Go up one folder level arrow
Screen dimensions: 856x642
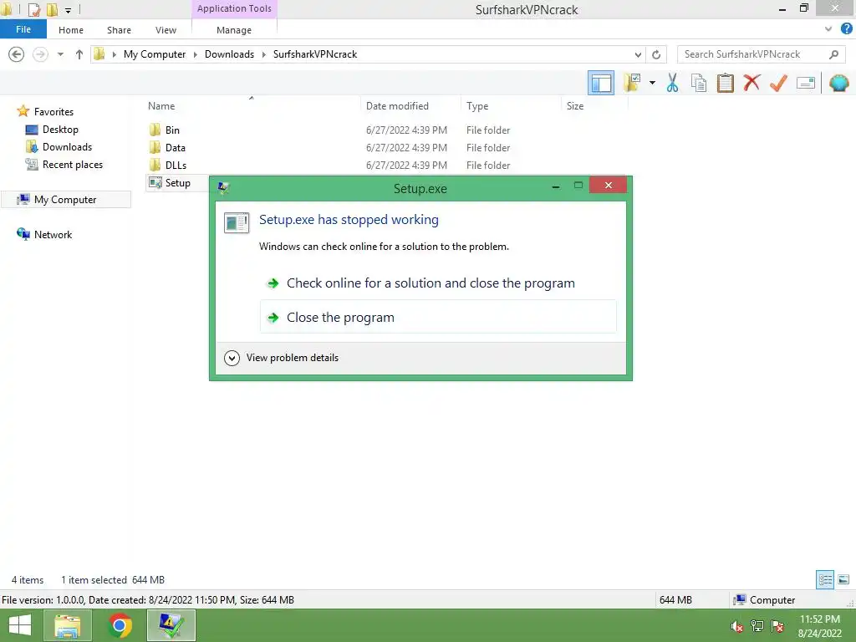coord(79,54)
